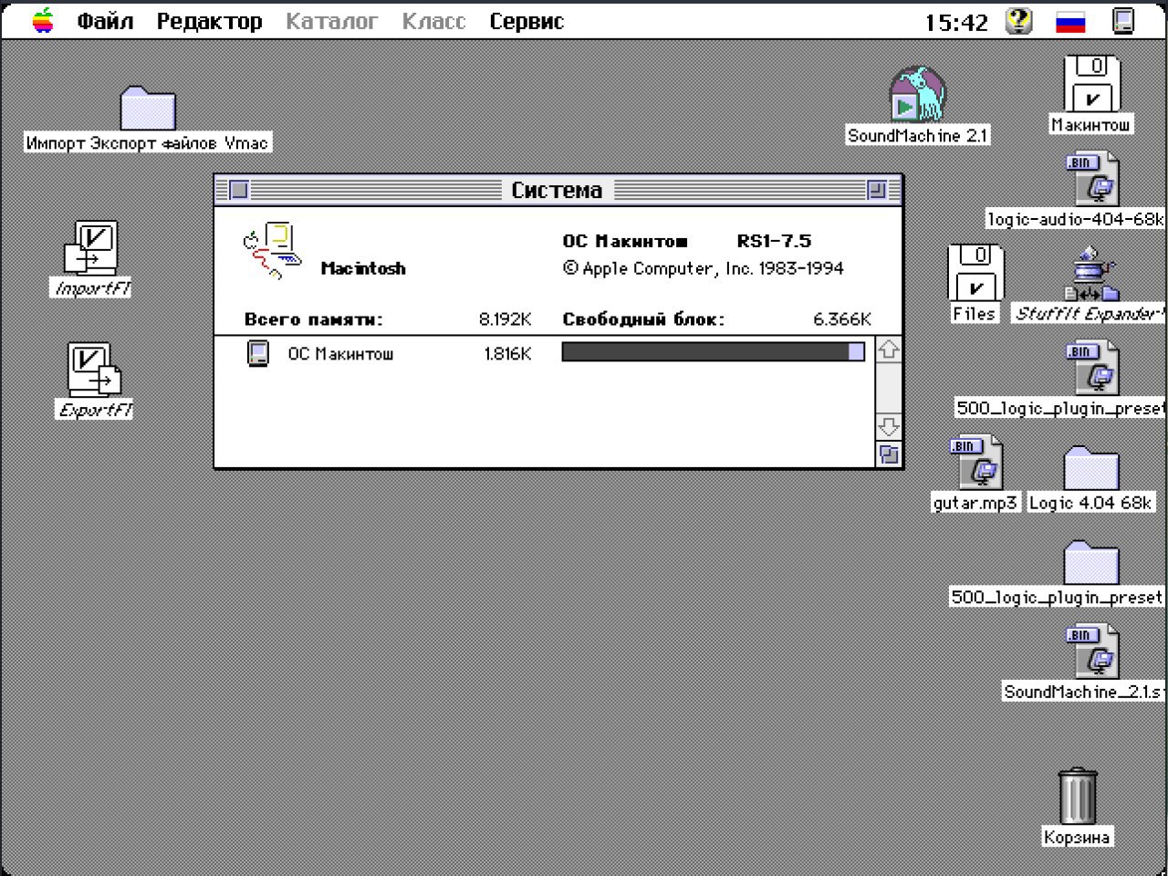Select the Logic 4.04 68k folder

[1091, 467]
